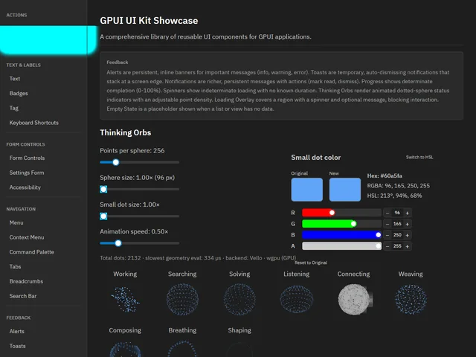Viewport: 476px width, 357px height.
Task: Go to Keyboard Shortcuts page
Action: point(34,123)
